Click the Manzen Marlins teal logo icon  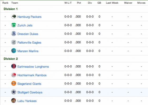point(14,51)
